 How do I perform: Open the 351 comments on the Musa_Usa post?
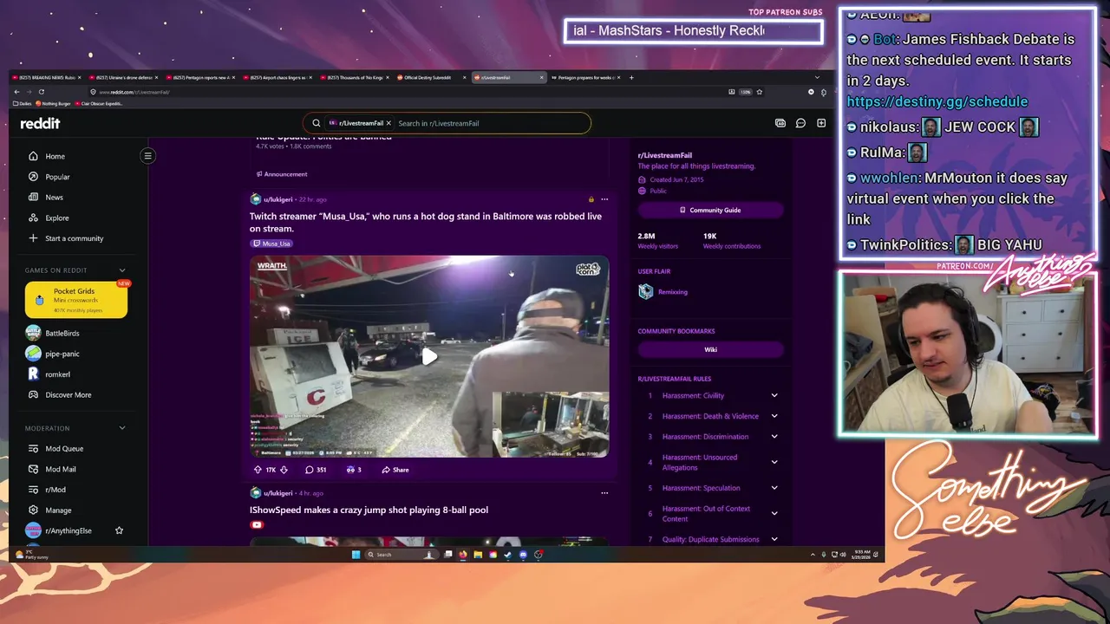(316, 470)
